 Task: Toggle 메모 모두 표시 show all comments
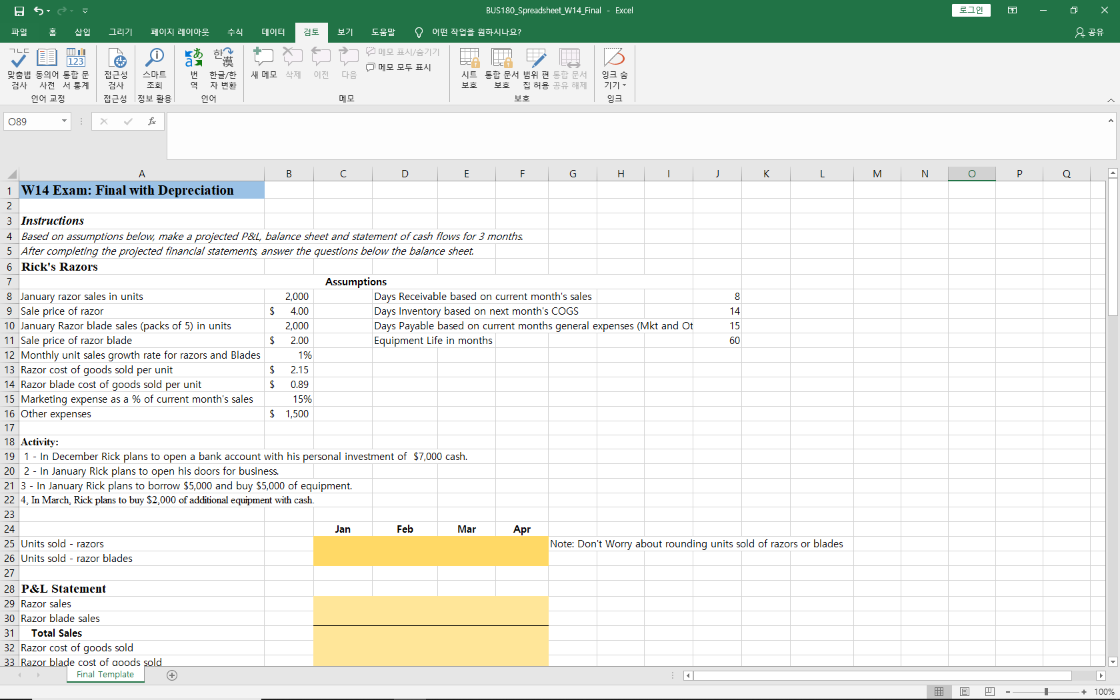398,67
